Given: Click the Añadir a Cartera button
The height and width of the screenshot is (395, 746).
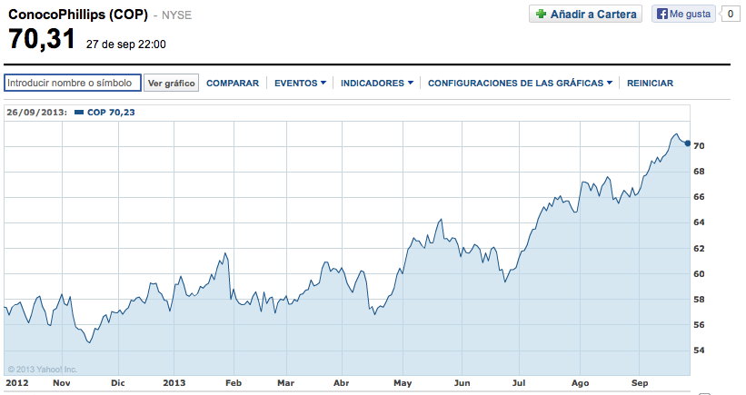Looking at the screenshot, I should coord(585,14).
